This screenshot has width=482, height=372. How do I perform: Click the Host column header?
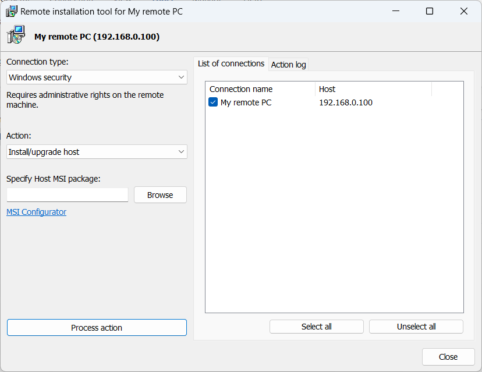coord(373,89)
